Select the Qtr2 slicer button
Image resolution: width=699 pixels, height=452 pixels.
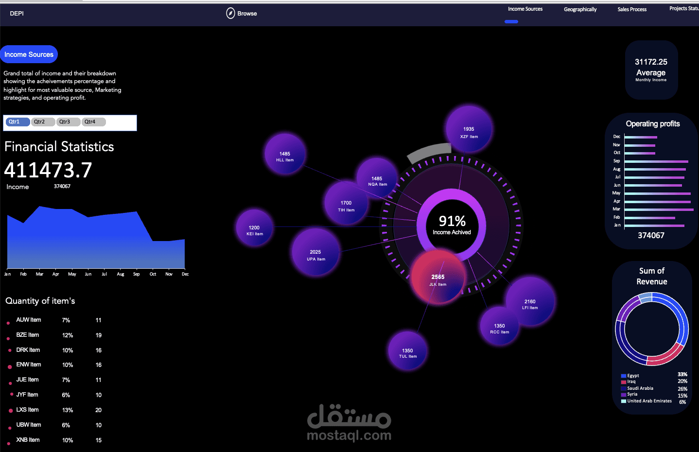[x=43, y=122]
